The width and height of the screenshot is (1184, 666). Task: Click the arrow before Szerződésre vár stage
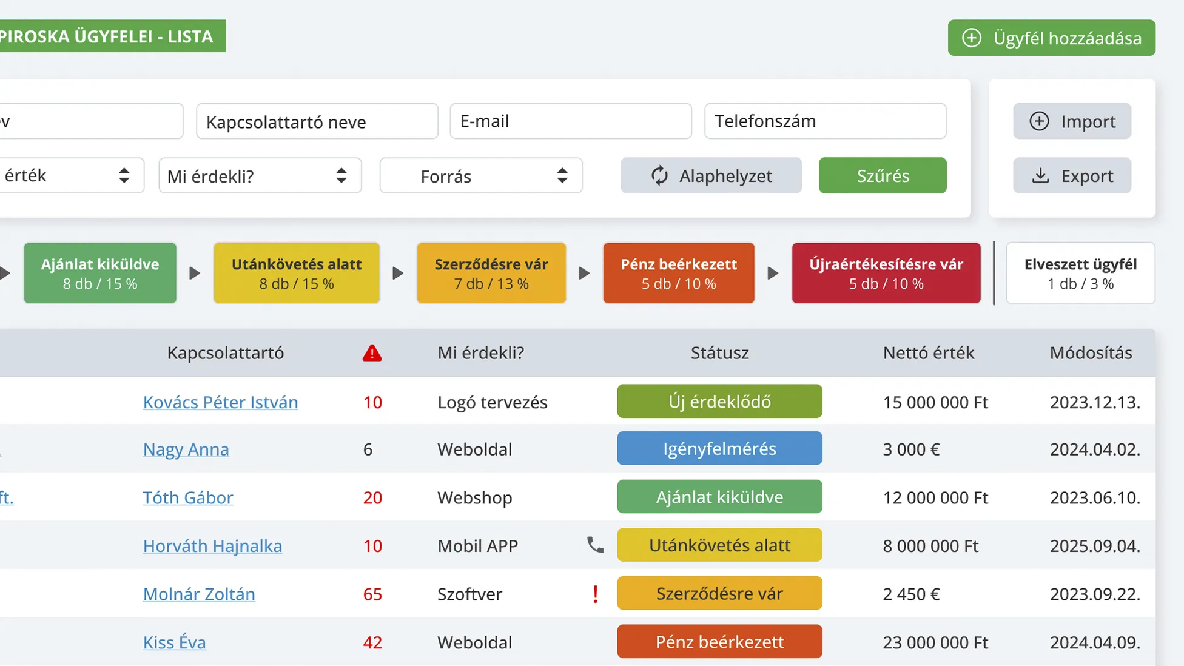[x=398, y=273]
